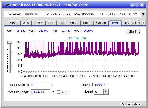Viewport: 148px width, 108px height.
Task: Click the Avg value 16.6%
Action: click(88, 31)
